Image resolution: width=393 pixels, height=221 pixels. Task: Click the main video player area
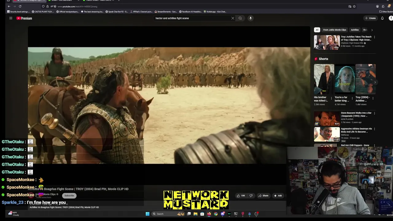click(x=169, y=105)
